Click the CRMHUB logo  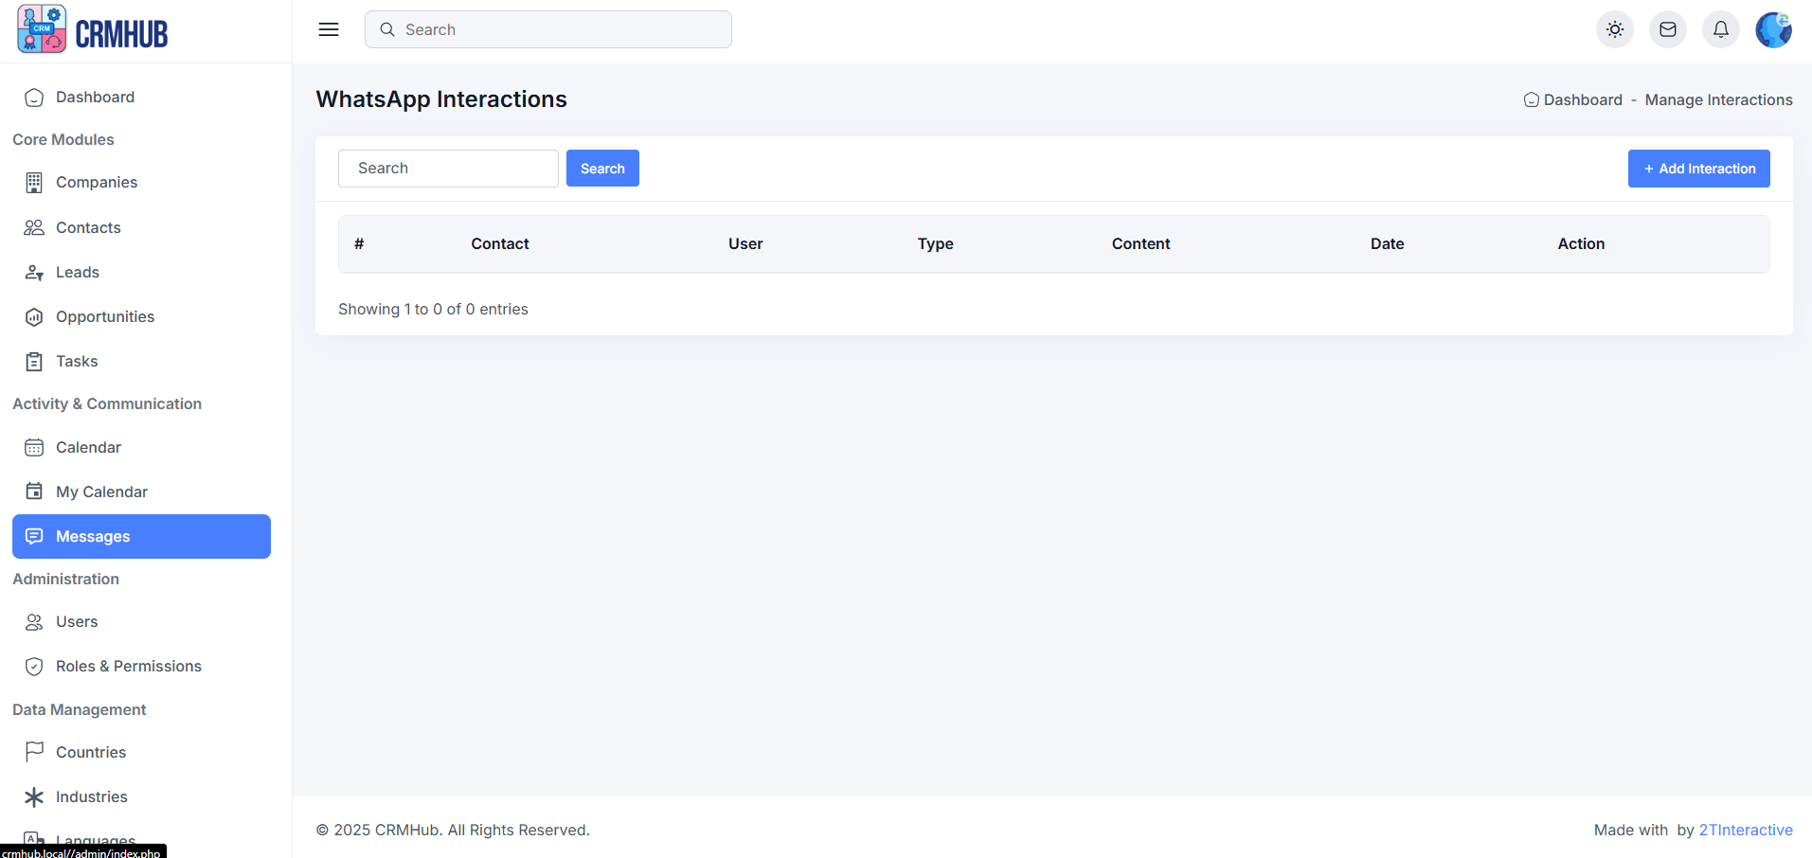pyautogui.click(x=93, y=30)
